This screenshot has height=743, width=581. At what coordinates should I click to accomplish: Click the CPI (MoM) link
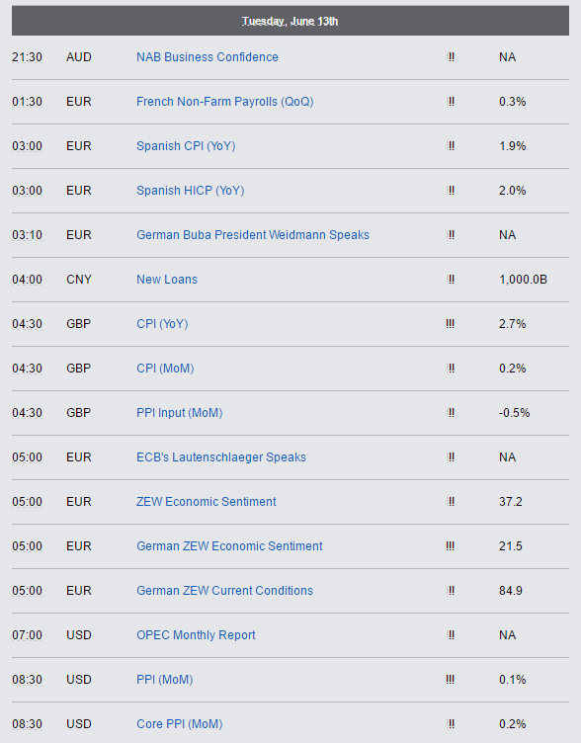pos(165,369)
